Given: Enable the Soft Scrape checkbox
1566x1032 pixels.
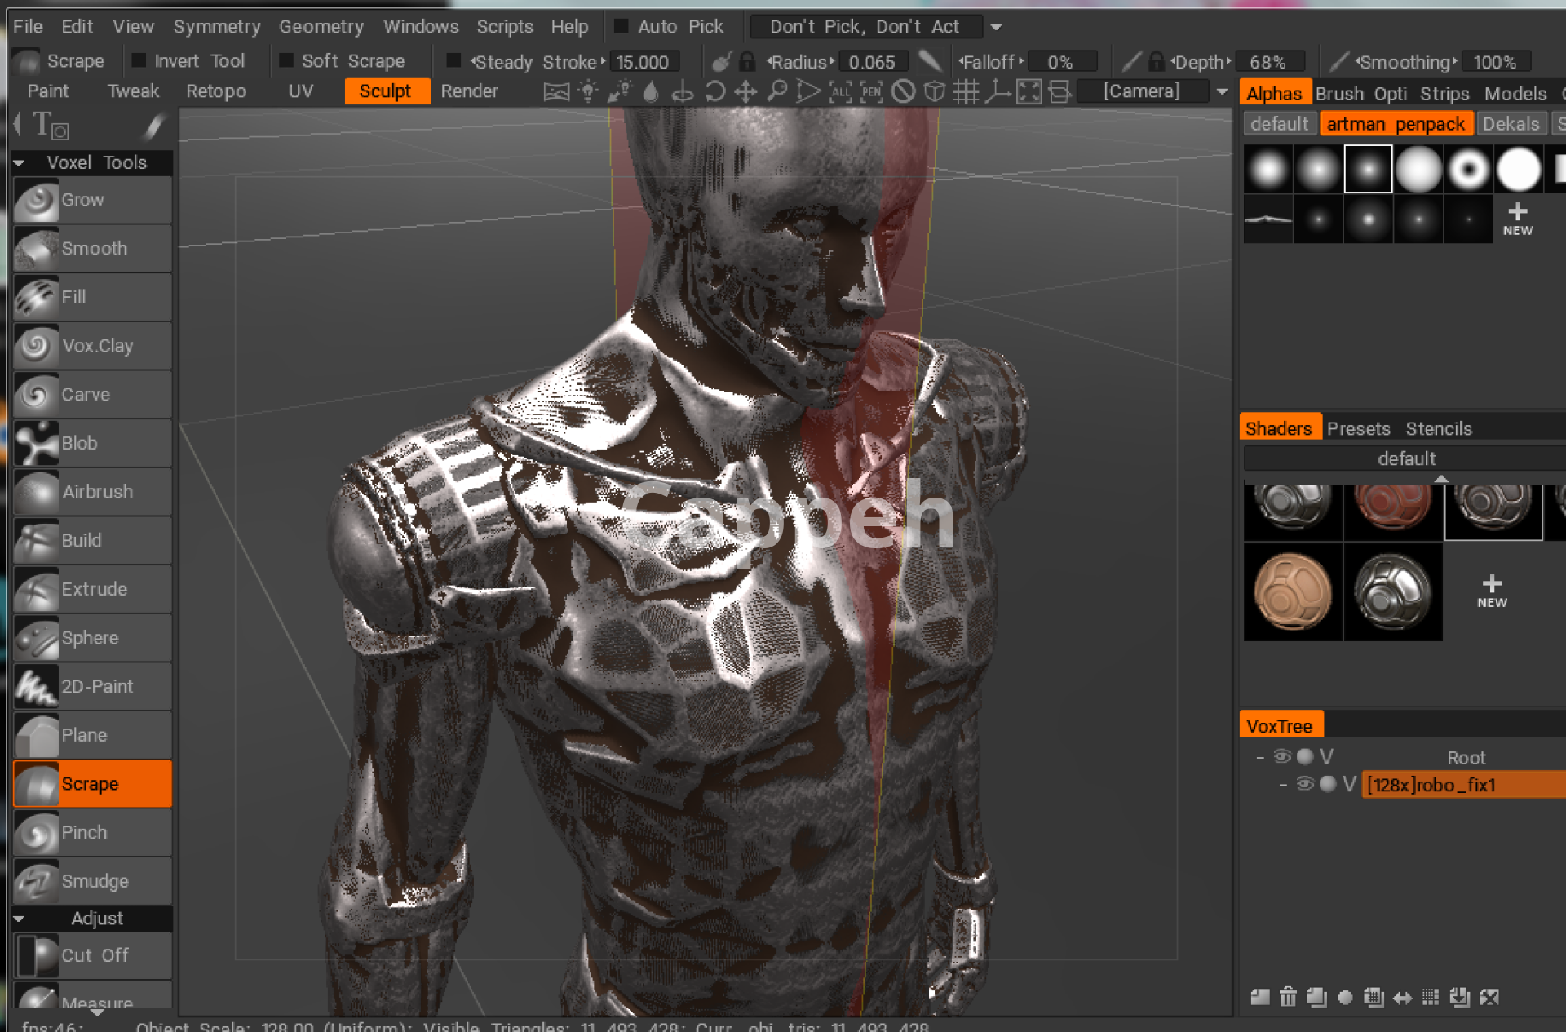Looking at the screenshot, I should (x=286, y=61).
